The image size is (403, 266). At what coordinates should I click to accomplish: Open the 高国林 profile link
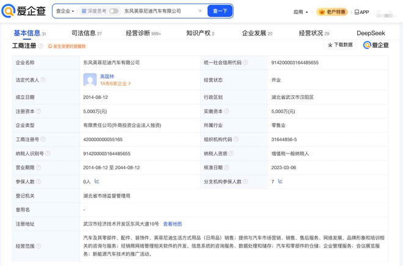[107, 76]
